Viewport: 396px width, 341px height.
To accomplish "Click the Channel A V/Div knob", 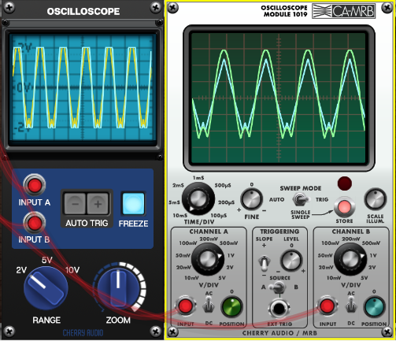I will (x=208, y=259).
